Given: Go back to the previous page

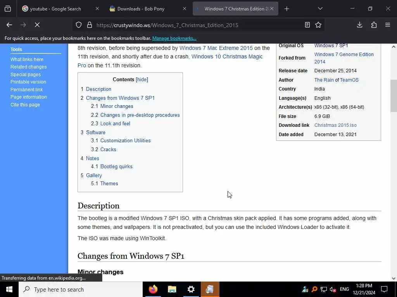Looking at the screenshot, I should [9, 25].
